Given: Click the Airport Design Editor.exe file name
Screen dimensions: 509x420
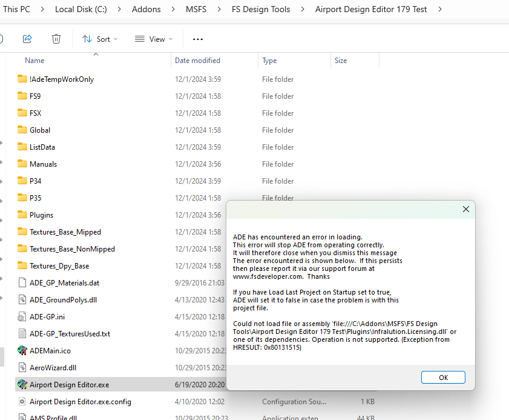Looking at the screenshot, I should point(69,385).
